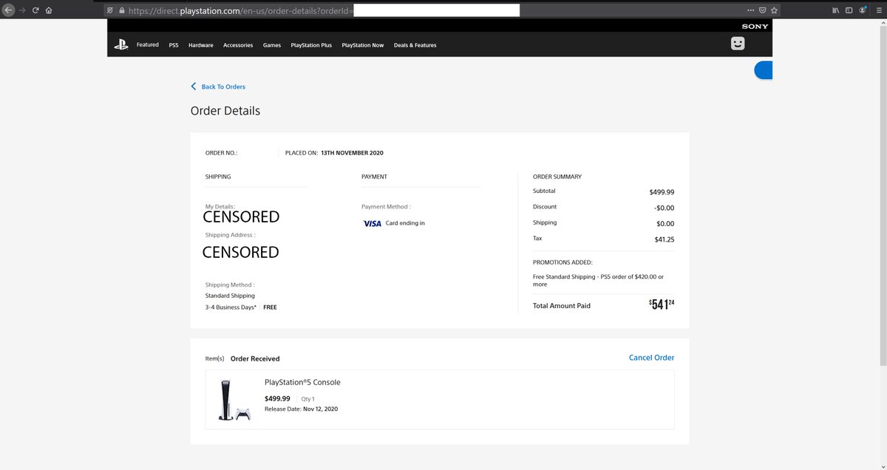The height and width of the screenshot is (470, 887).
Task: Click the total amount paid '$541.24'
Action: [x=662, y=304]
